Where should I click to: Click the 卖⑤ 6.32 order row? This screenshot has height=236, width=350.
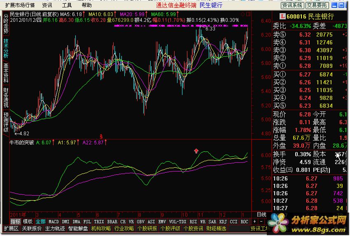pyautogui.click(x=309, y=35)
